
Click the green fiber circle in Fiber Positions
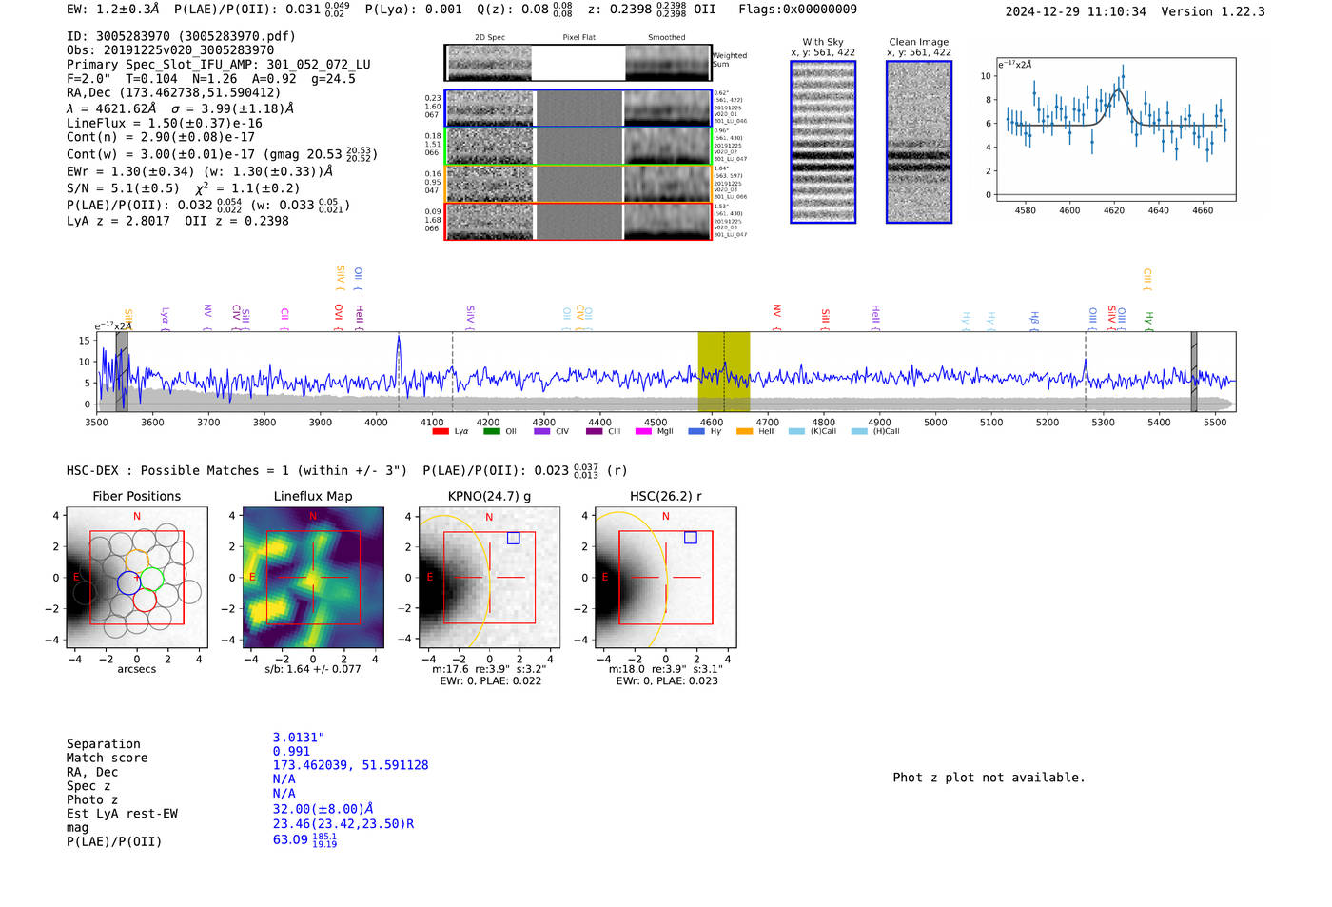pyautogui.click(x=152, y=578)
